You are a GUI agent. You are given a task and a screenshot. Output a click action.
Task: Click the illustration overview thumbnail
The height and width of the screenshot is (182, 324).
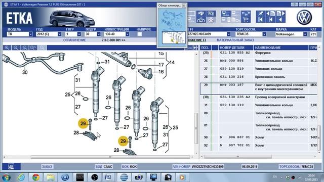[172, 27]
